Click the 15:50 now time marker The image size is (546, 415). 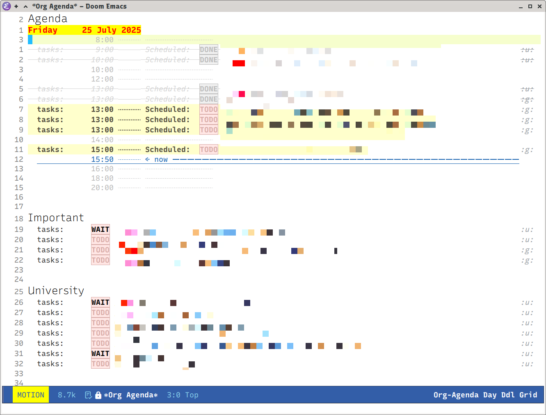[x=102, y=159]
